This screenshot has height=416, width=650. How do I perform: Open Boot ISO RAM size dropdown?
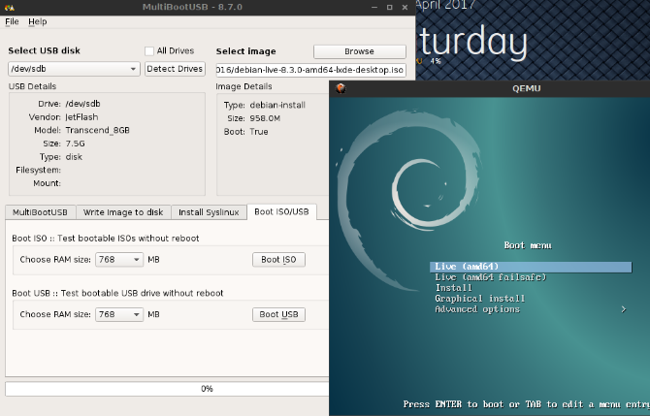pos(119,259)
